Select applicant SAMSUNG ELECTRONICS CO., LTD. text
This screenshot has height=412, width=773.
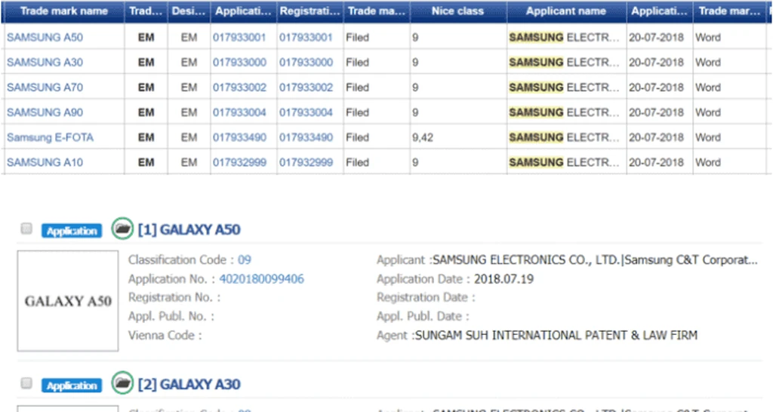[x=526, y=260]
